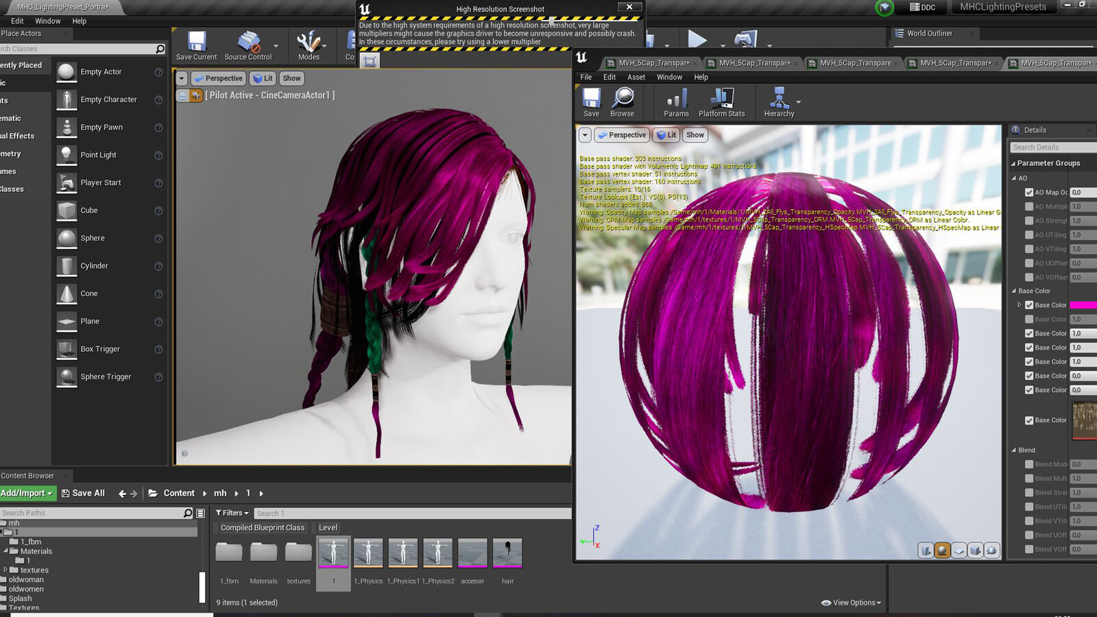This screenshot has width=1097, height=617.
Task: Open the View Options dropdown
Action: pyautogui.click(x=851, y=603)
